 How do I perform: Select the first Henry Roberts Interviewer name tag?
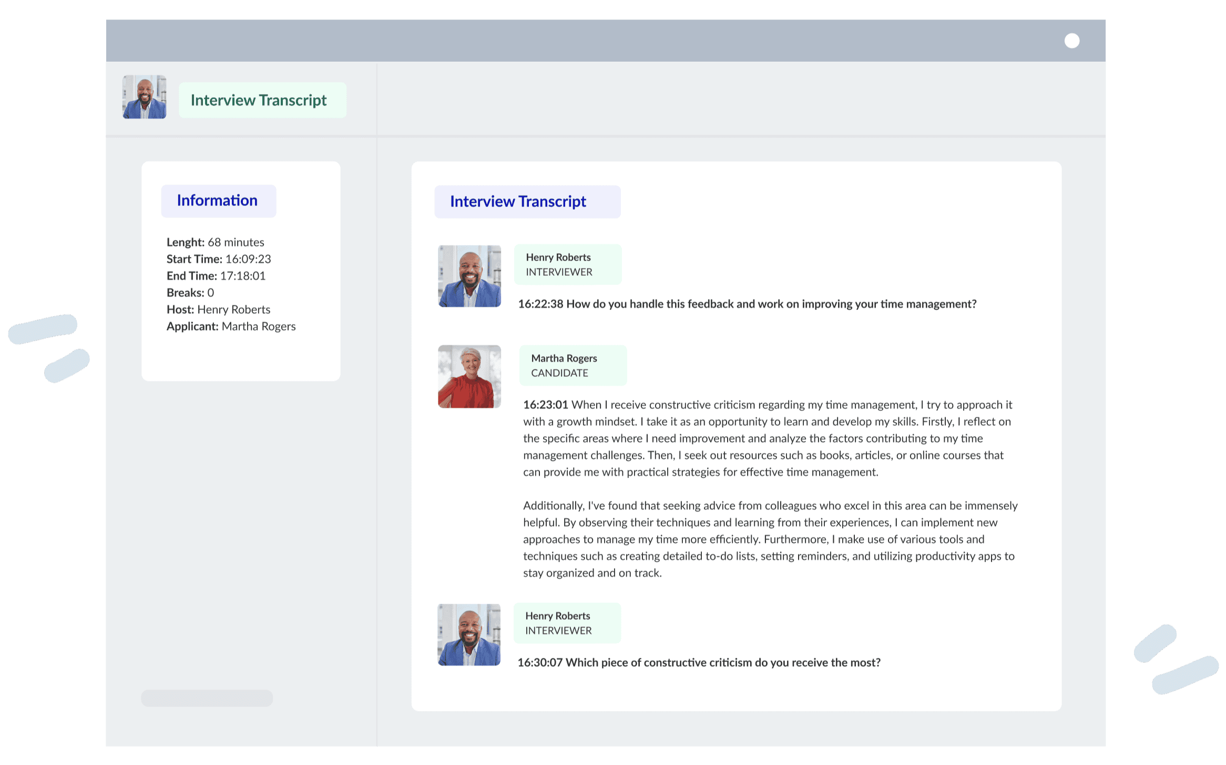click(x=567, y=265)
